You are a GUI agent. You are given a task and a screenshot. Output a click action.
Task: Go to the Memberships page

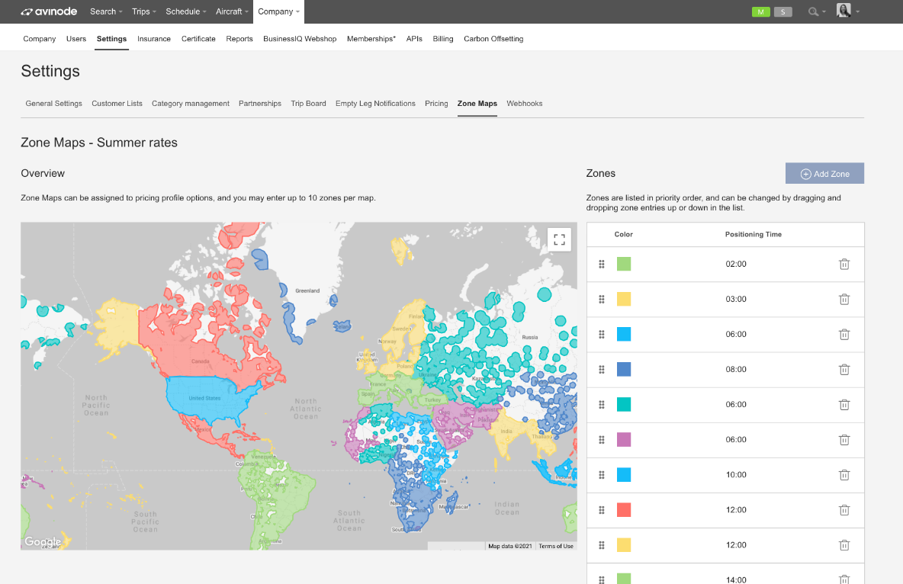(x=371, y=39)
